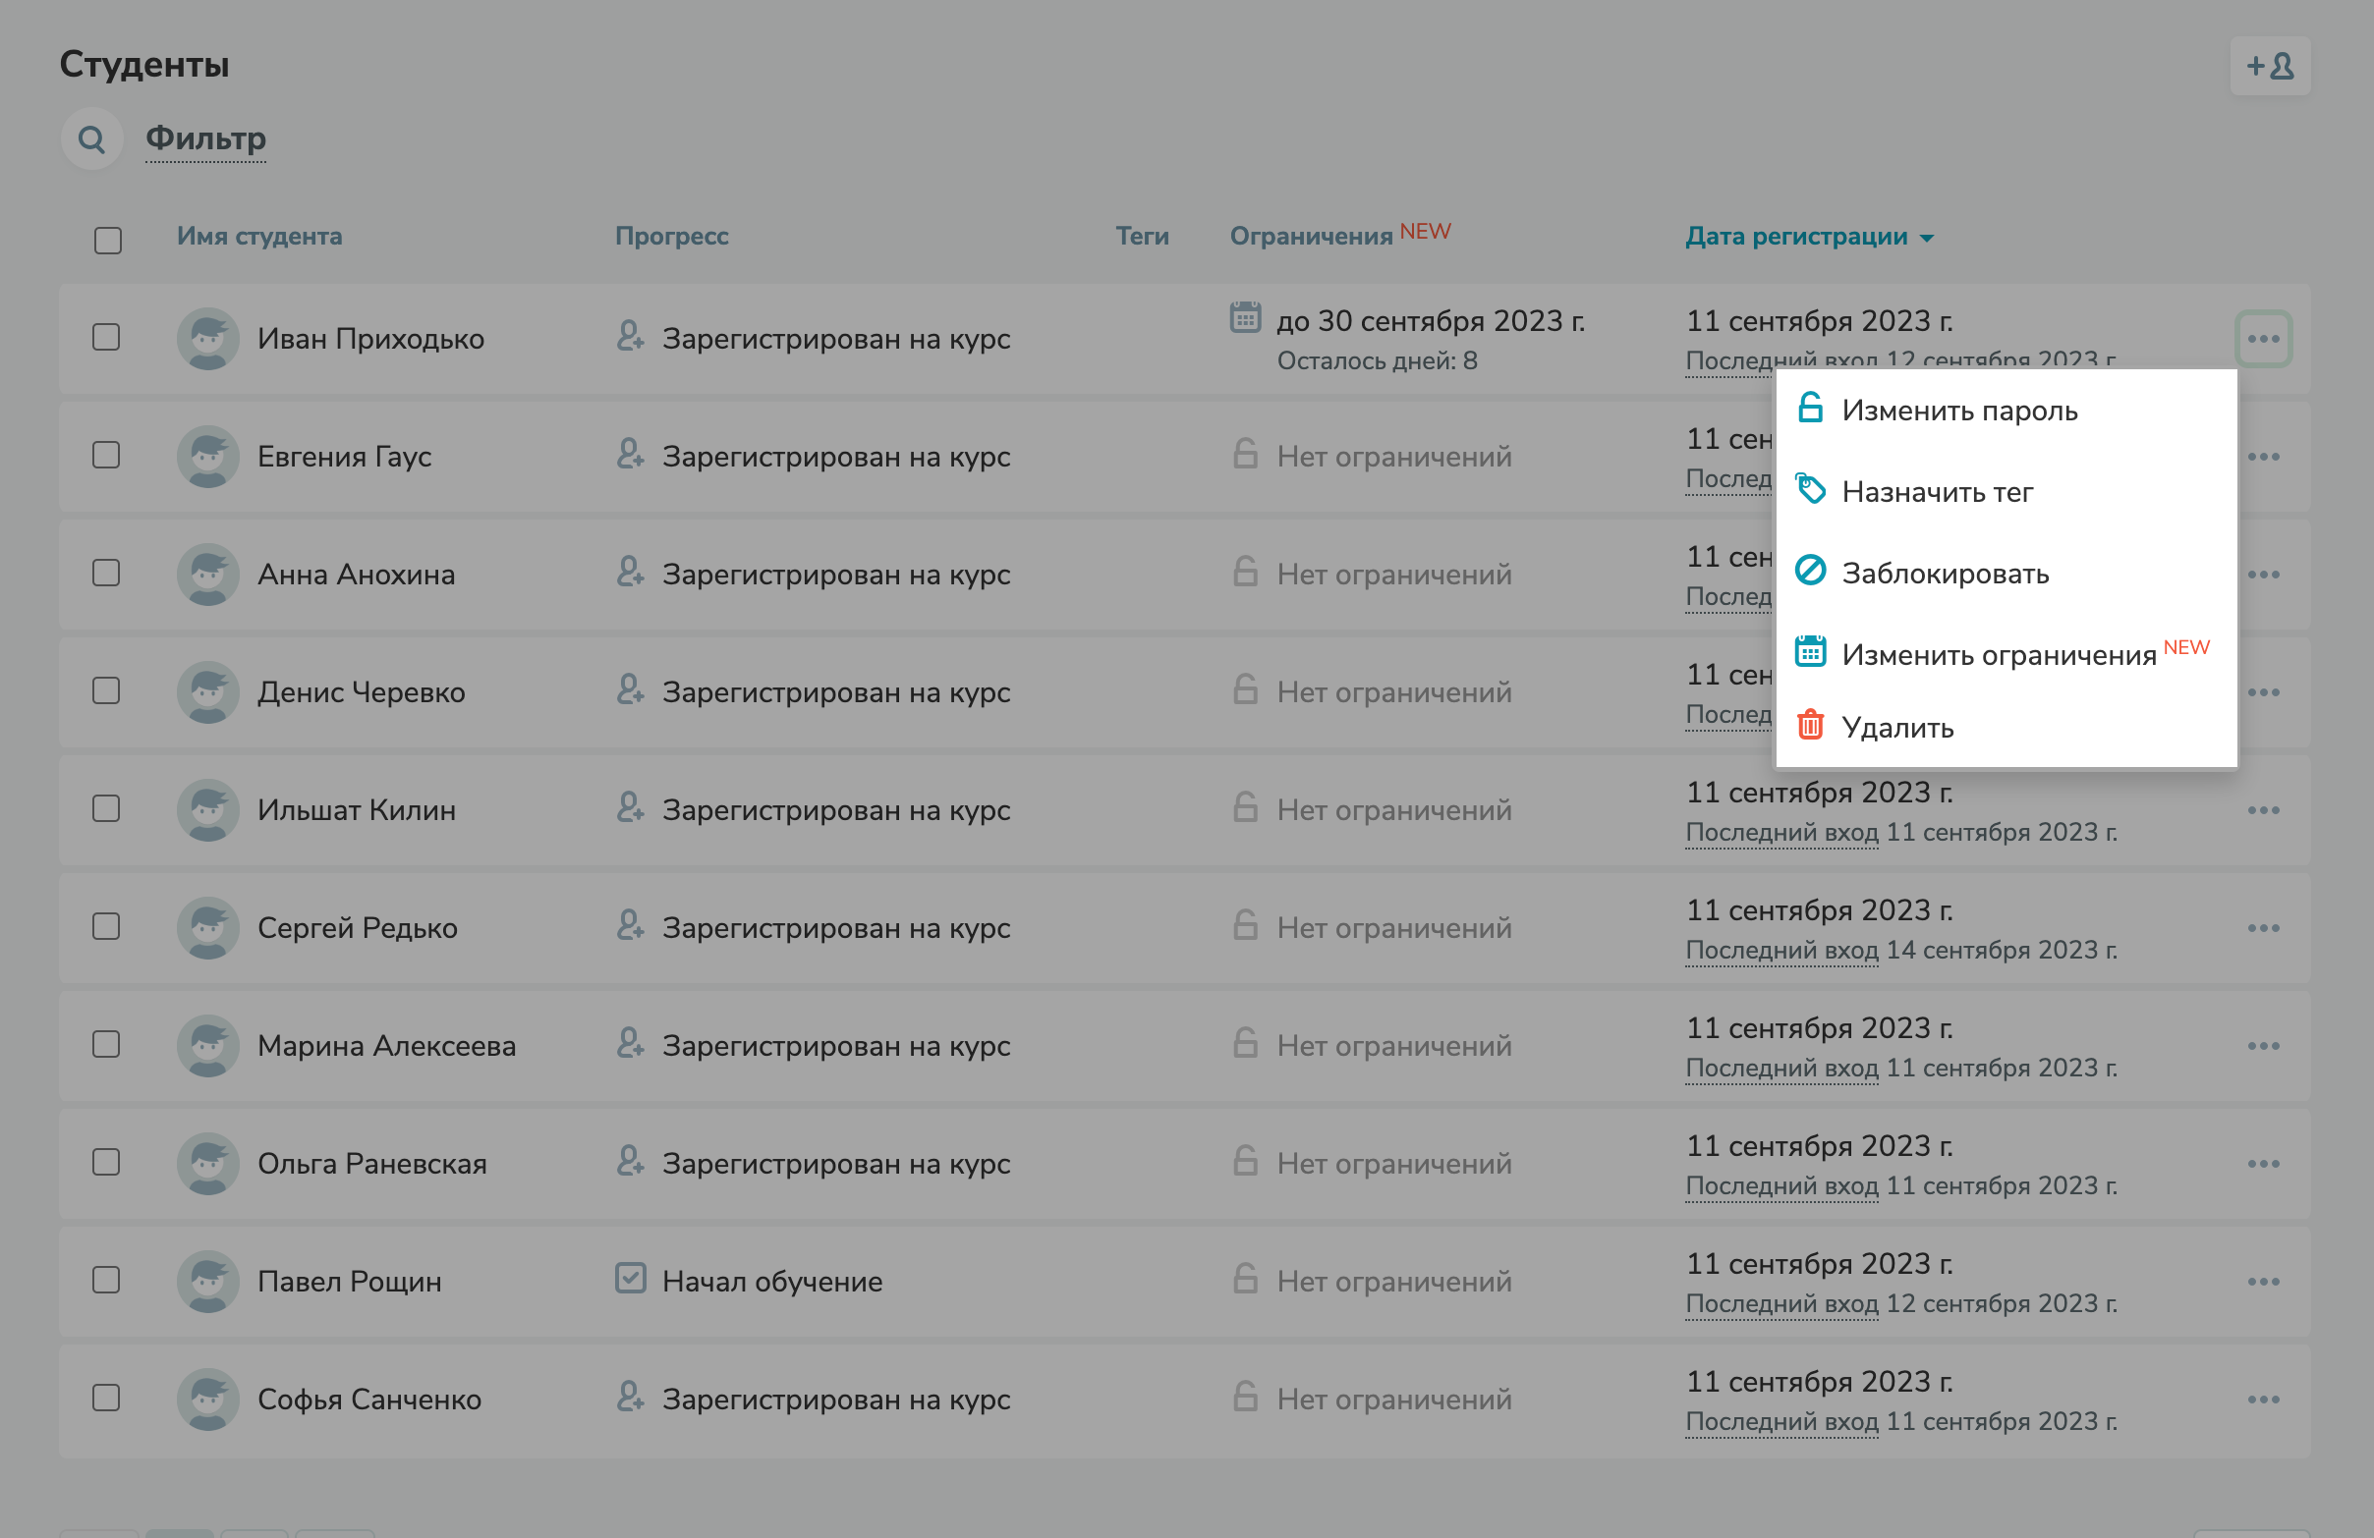Click the tag icon next to Назначить тег
Viewport: 2374px width, 1538px height.
tap(1809, 489)
